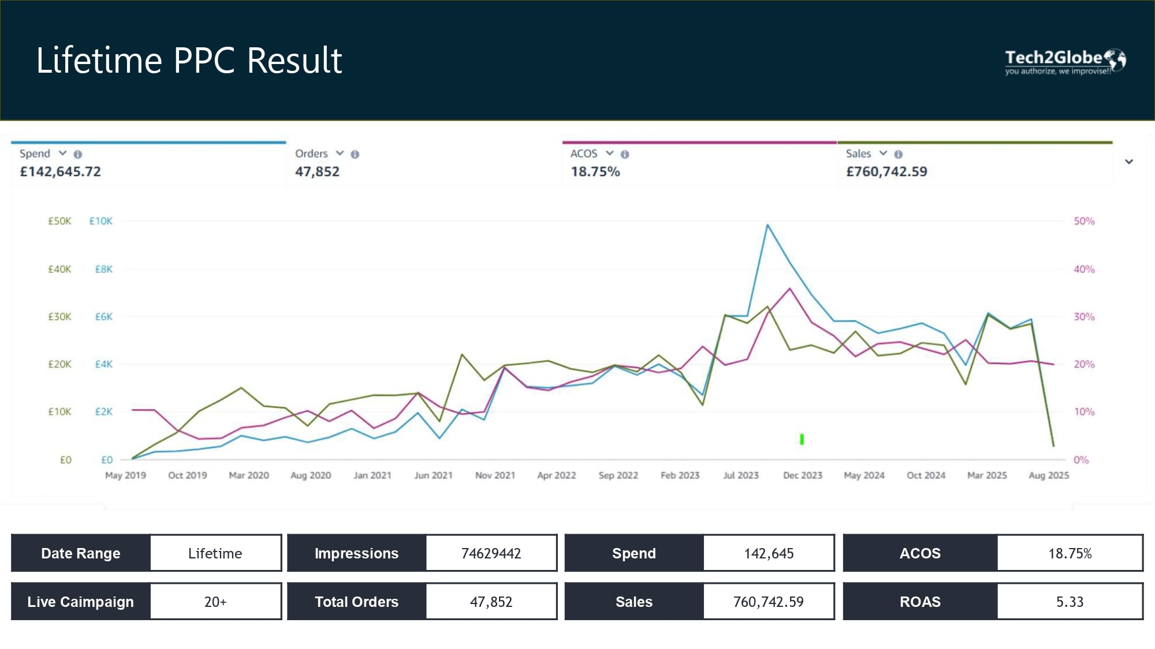Click the ROAS label box
The height and width of the screenshot is (649, 1155).
[x=920, y=602]
